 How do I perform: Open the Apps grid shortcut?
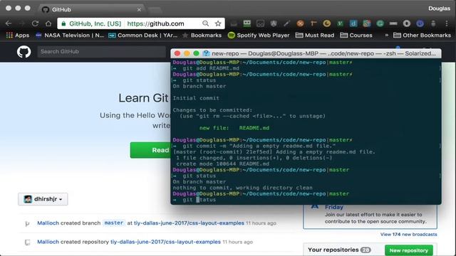(18, 35)
